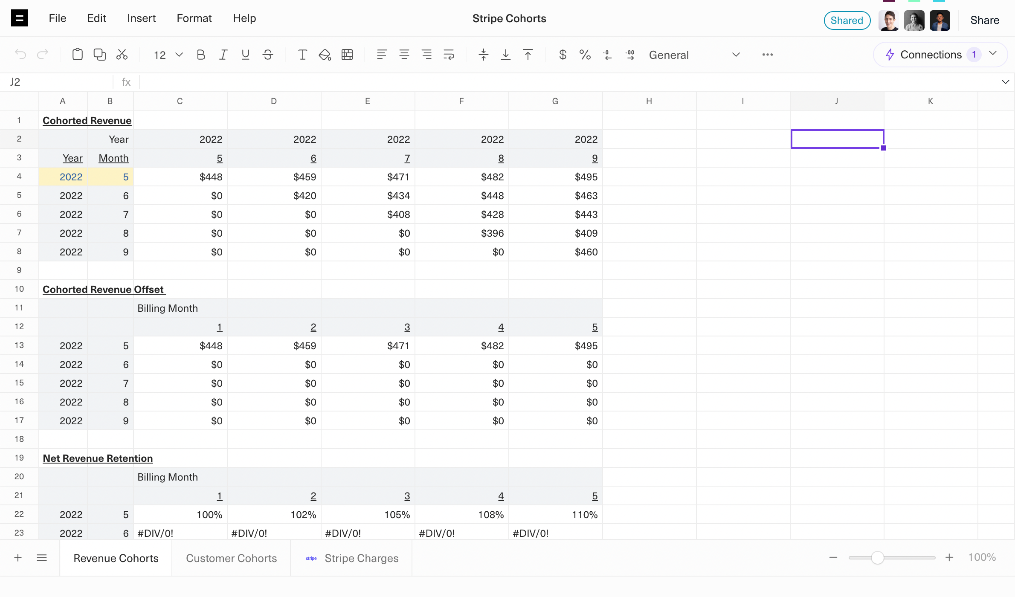Toggle strikethrough formatting

tap(268, 55)
